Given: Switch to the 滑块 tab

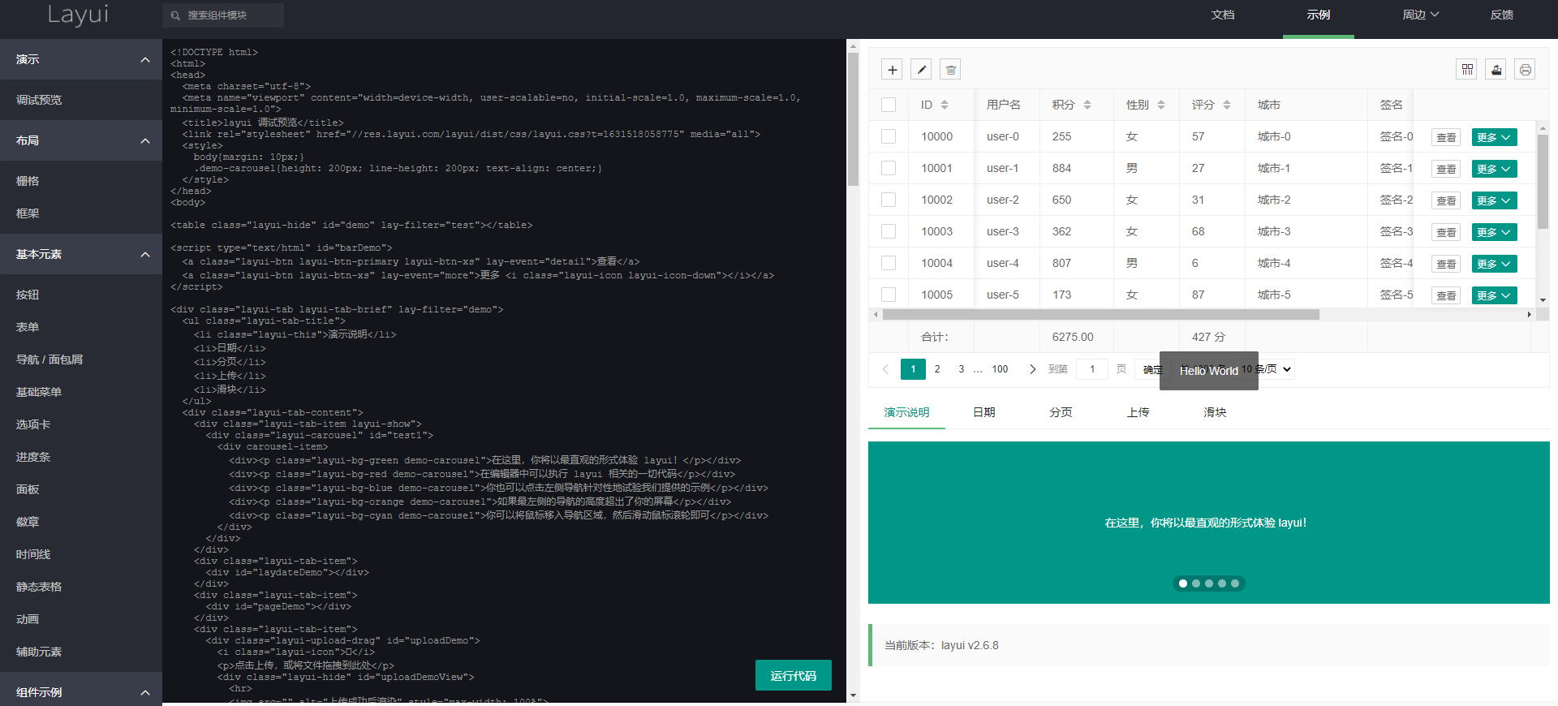Looking at the screenshot, I should [x=1215, y=412].
